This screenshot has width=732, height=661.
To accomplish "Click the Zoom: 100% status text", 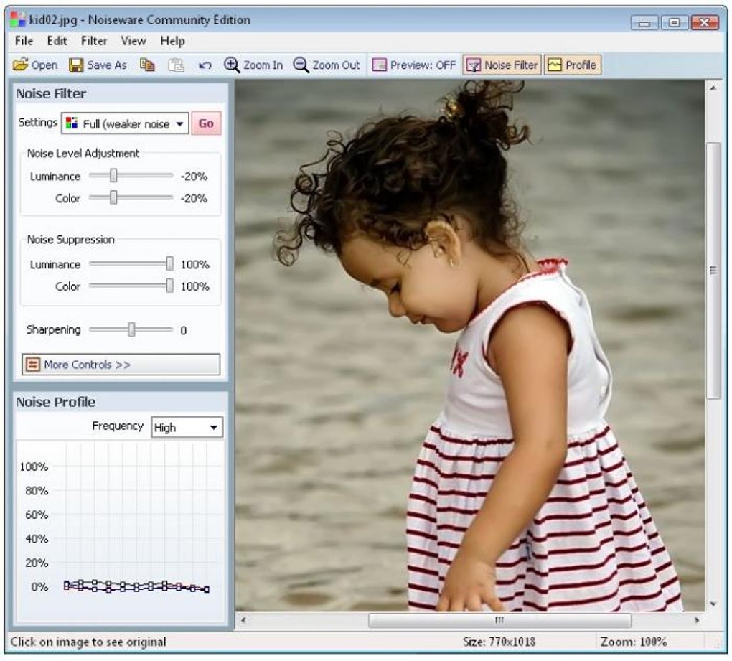I will pos(634,642).
